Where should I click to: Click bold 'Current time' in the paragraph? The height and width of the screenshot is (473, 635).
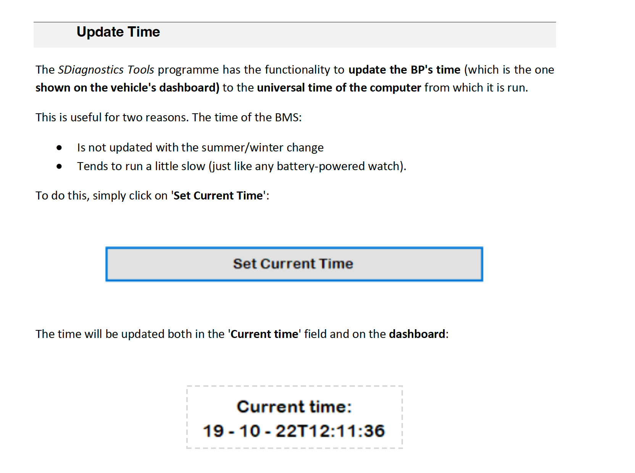[x=264, y=334]
